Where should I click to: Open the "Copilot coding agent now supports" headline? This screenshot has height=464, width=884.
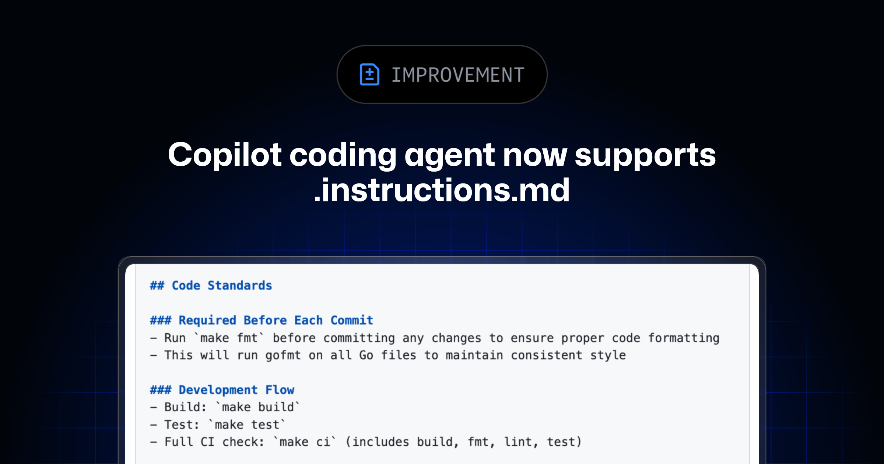coord(442,155)
